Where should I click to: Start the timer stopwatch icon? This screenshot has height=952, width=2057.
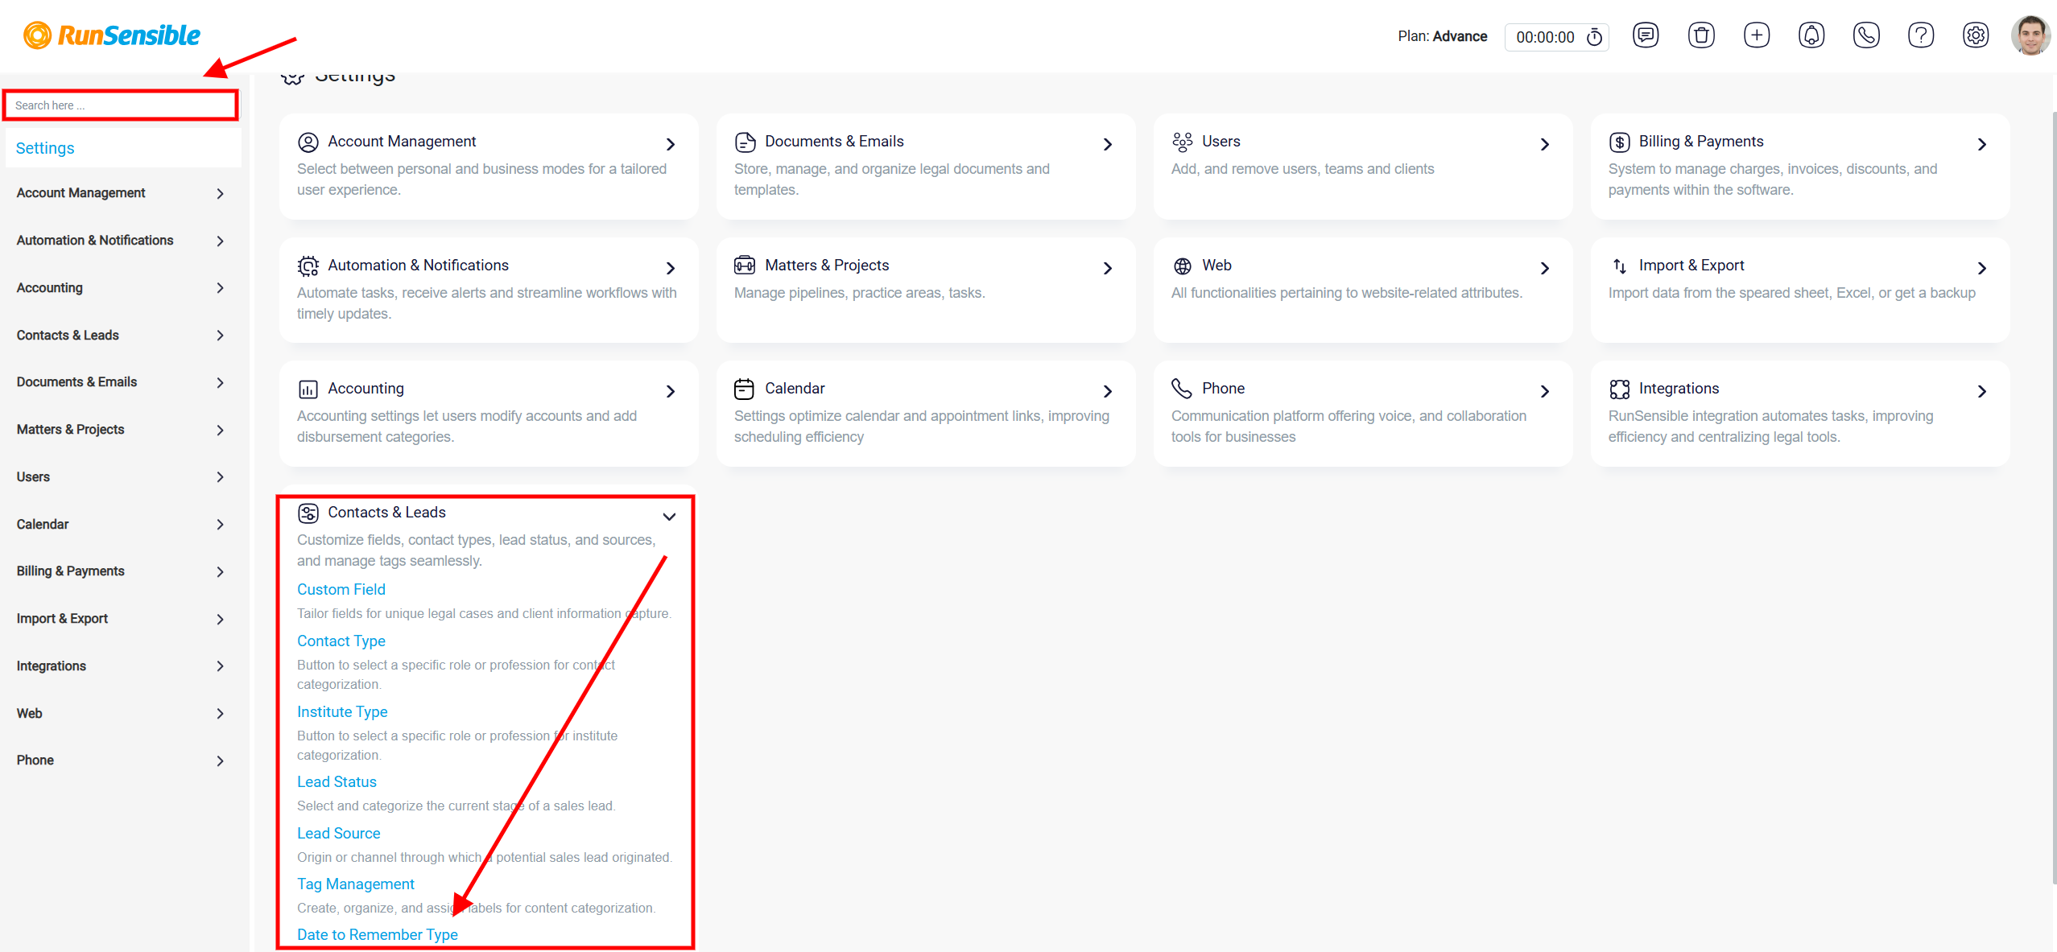point(1595,37)
